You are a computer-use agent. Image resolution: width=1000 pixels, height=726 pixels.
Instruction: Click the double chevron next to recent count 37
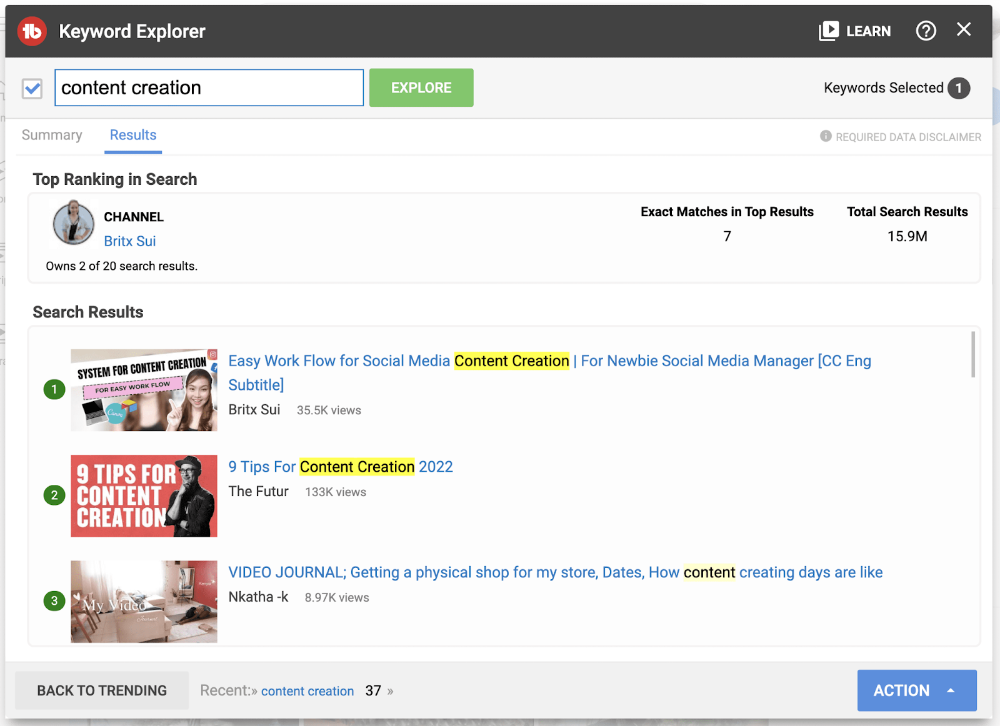click(x=390, y=692)
